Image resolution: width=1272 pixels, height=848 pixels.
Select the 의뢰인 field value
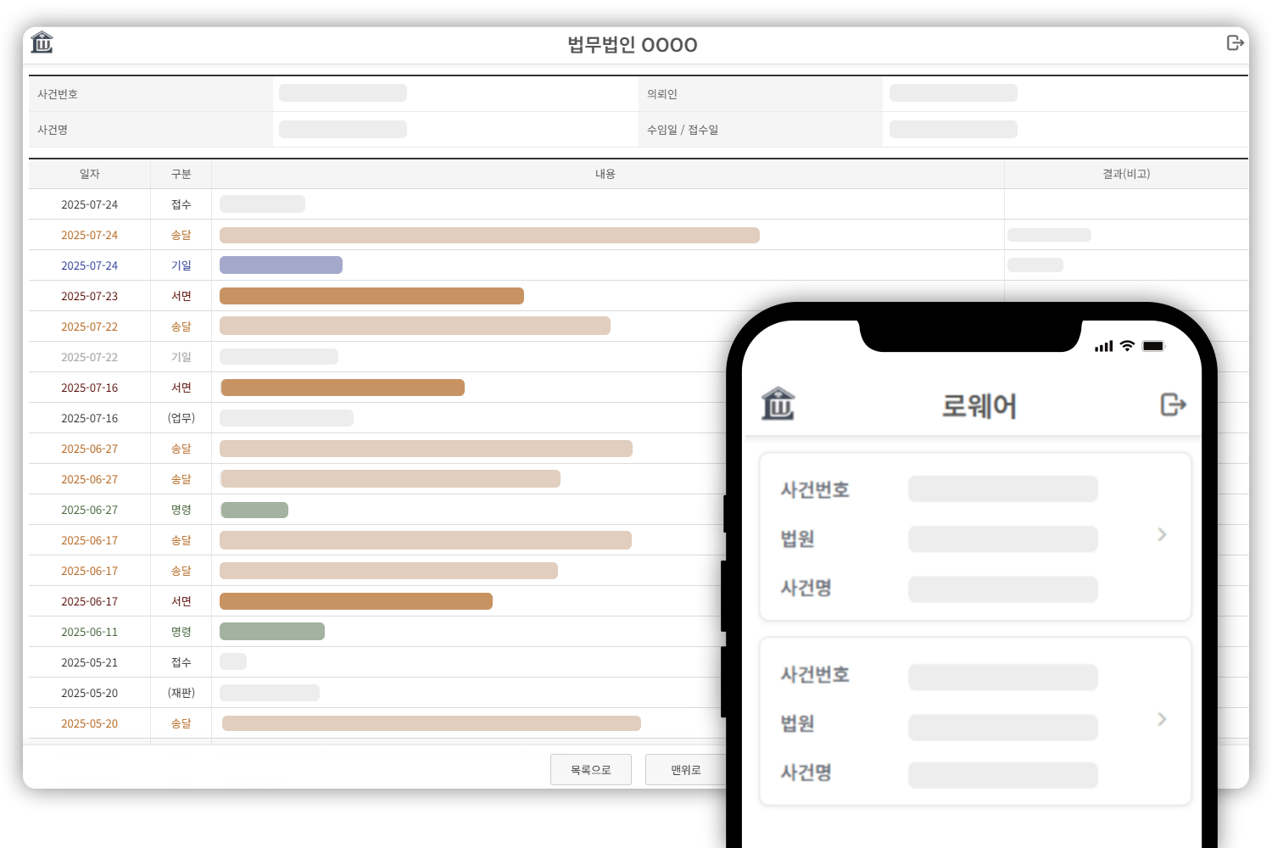click(x=953, y=93)
